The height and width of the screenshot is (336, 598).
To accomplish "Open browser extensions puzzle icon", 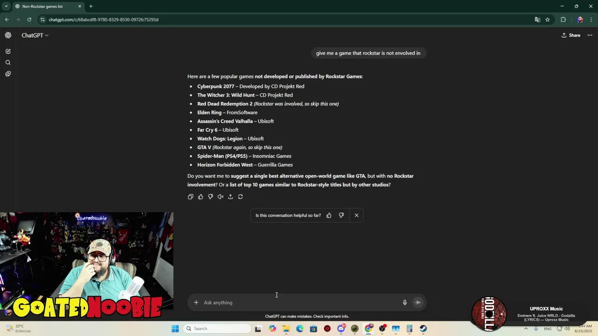I will click(x=563, y=20).
